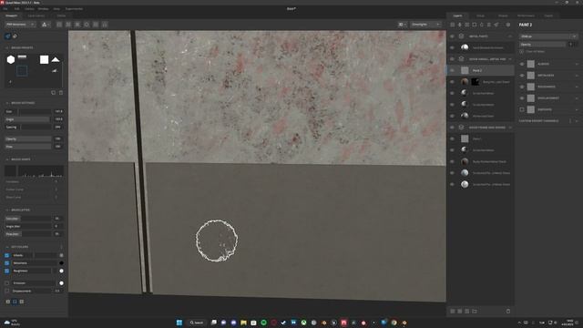
Task: Open the Edit menu
Action: (16, 8)
